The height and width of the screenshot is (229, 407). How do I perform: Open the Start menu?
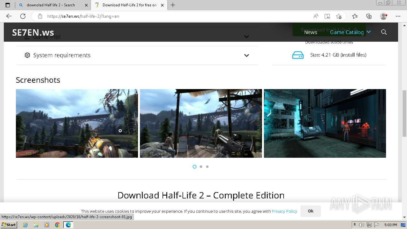9,225
